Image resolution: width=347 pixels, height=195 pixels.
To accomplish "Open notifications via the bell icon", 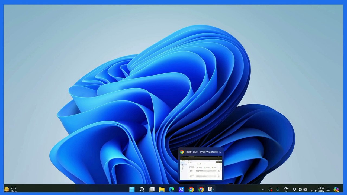I will pyautogui.click(x=328, y=190).
